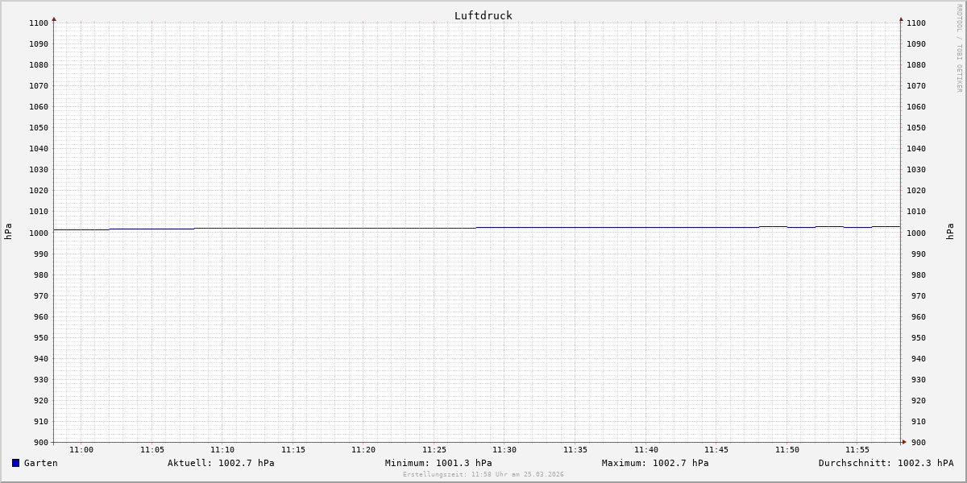
Task: Click the red arrow atop the right y-axis
Action: pyautogui.click(x=901, y=19)
